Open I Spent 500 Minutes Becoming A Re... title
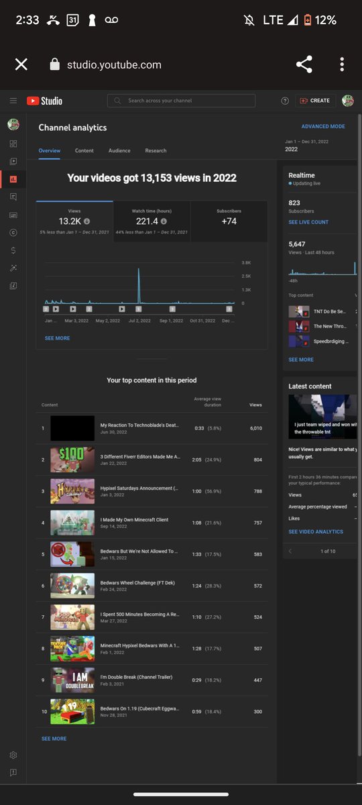This screenshot has height=805, width=362. pyautogui.click(x=140, y=614)
